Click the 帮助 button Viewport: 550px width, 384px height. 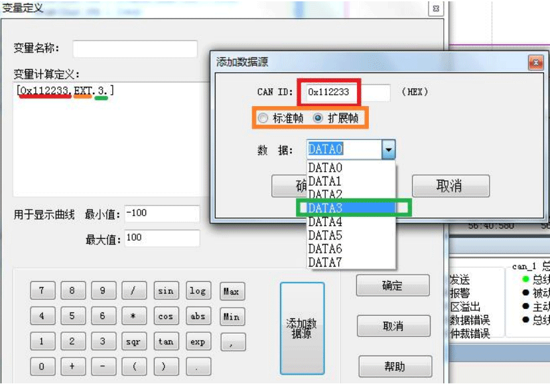point(394,366)
